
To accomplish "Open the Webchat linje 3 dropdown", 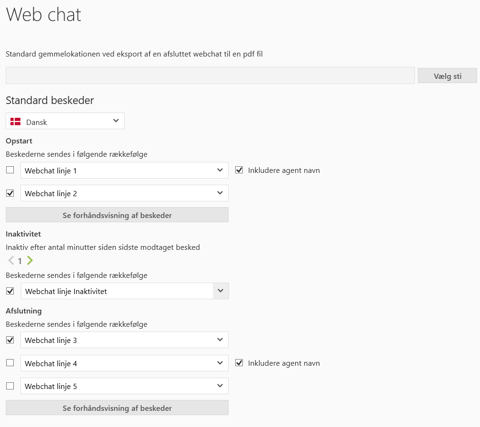I will point(220,340).
